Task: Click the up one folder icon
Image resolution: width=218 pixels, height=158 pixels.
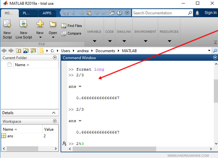Action: [18, 51]
